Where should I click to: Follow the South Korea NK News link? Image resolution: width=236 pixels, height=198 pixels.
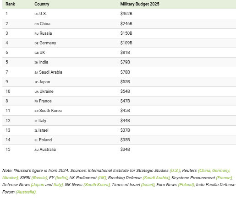click(97, 185)
